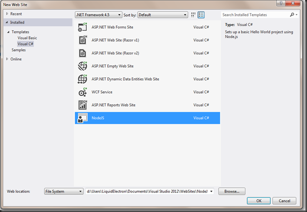Viewport: 307px width, 212px height.
Task: Select the ASP.NET Reports Web Site icon
Action: (x=82, y=105)
